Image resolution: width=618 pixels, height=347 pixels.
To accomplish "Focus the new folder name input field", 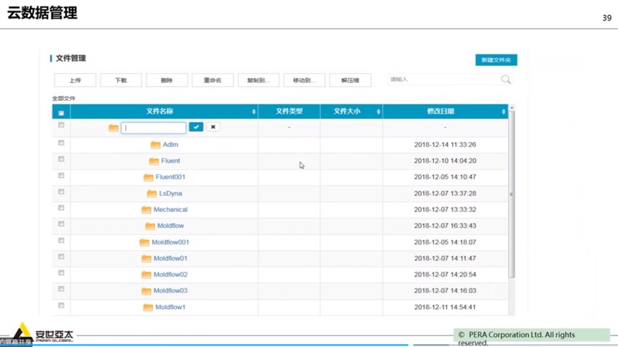I will pos(154,128).
